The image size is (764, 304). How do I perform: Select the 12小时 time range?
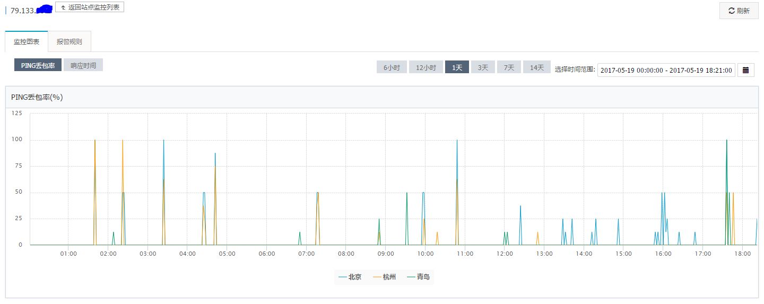[x=426, y=67]
